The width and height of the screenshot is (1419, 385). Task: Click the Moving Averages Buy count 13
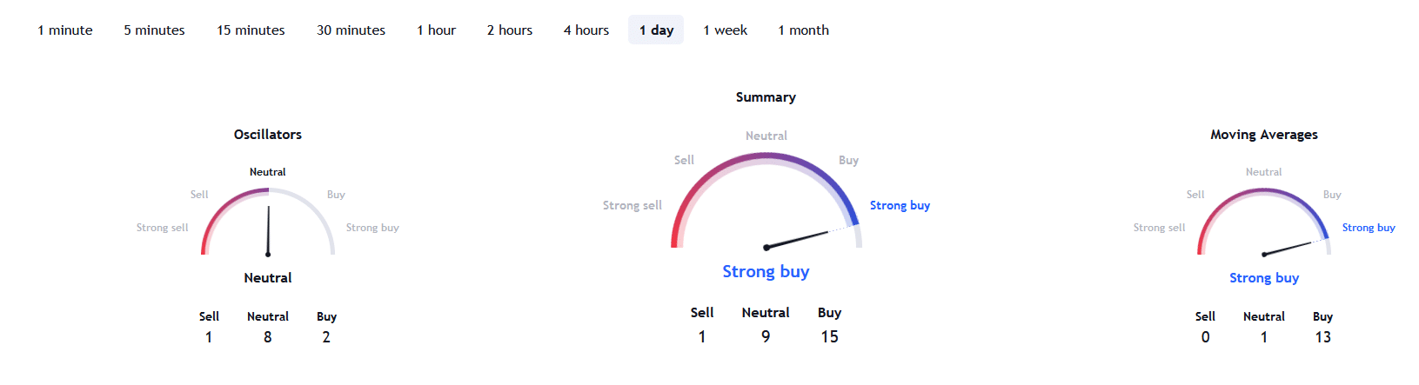pyautogui.click(x=1322, y=337)
